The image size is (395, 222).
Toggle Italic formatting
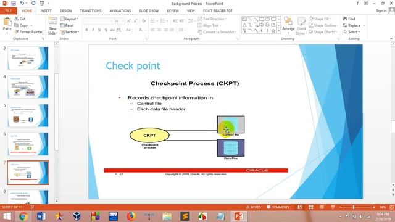(93, 30)
